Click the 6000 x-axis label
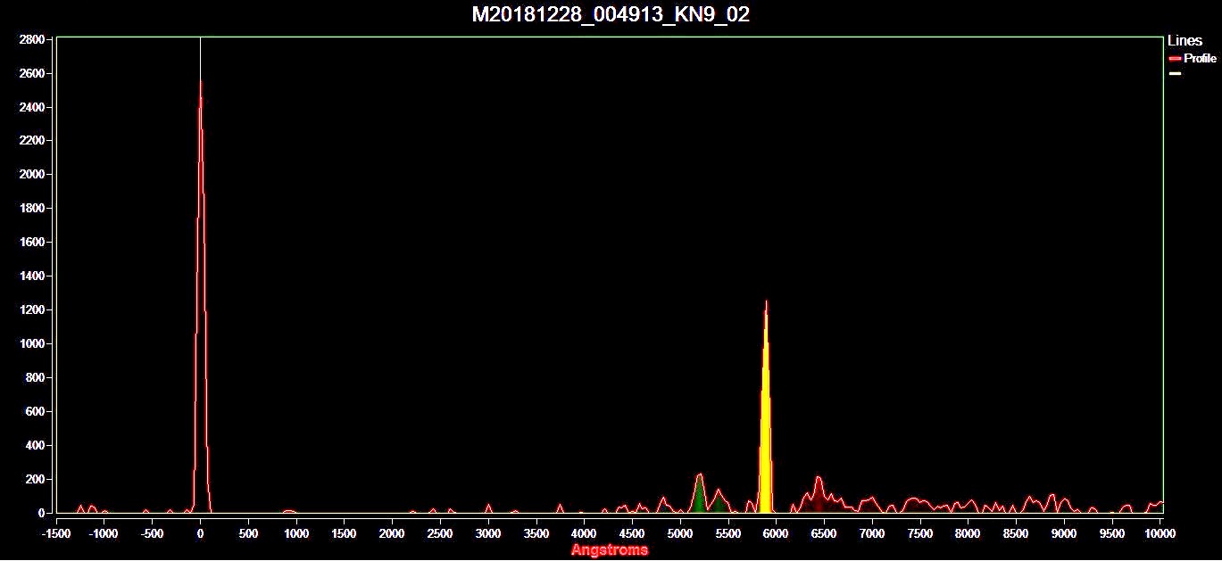Viewport: 1222px width, 561px height. (x=776, y=533)
